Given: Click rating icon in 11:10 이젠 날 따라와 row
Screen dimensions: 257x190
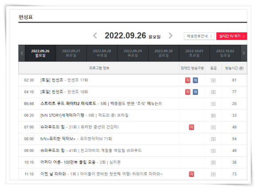Looking at the screenshot, I should click(213, 174).
